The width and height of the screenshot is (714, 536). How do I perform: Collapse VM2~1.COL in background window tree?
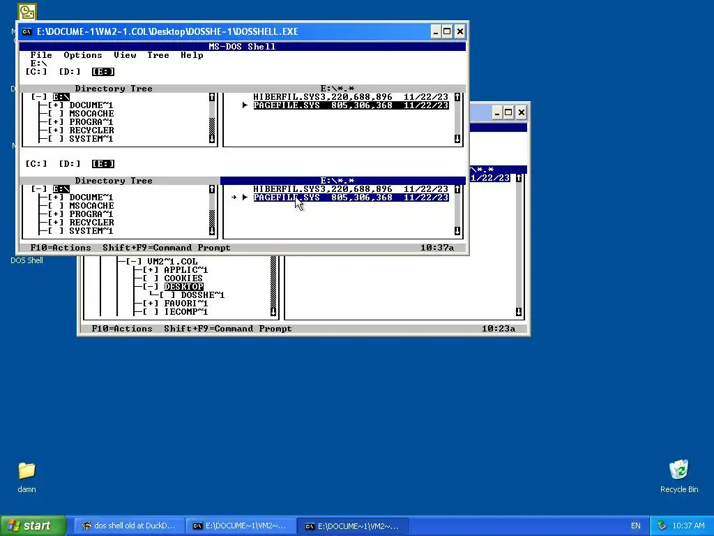(133, 262)
